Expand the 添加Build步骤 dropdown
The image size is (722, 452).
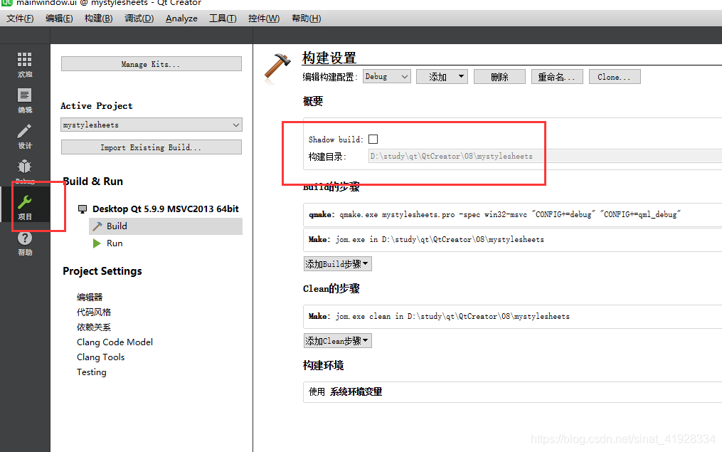337,264
